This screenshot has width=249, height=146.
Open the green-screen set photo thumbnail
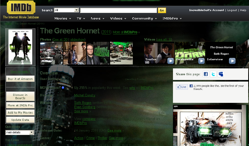(121, 53)
